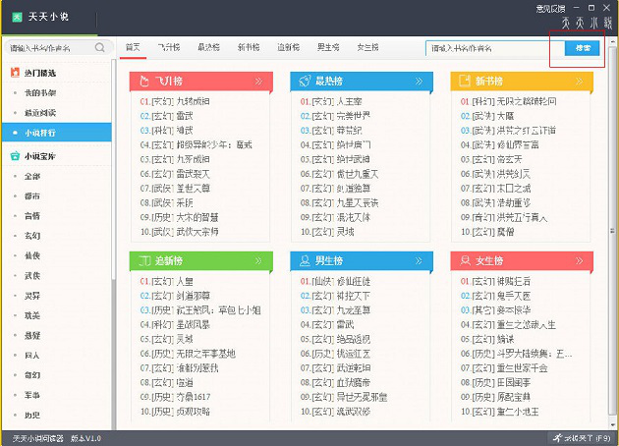
Task: Expand the 飞升榜 list with its » arrow
Action: [258, 82]
